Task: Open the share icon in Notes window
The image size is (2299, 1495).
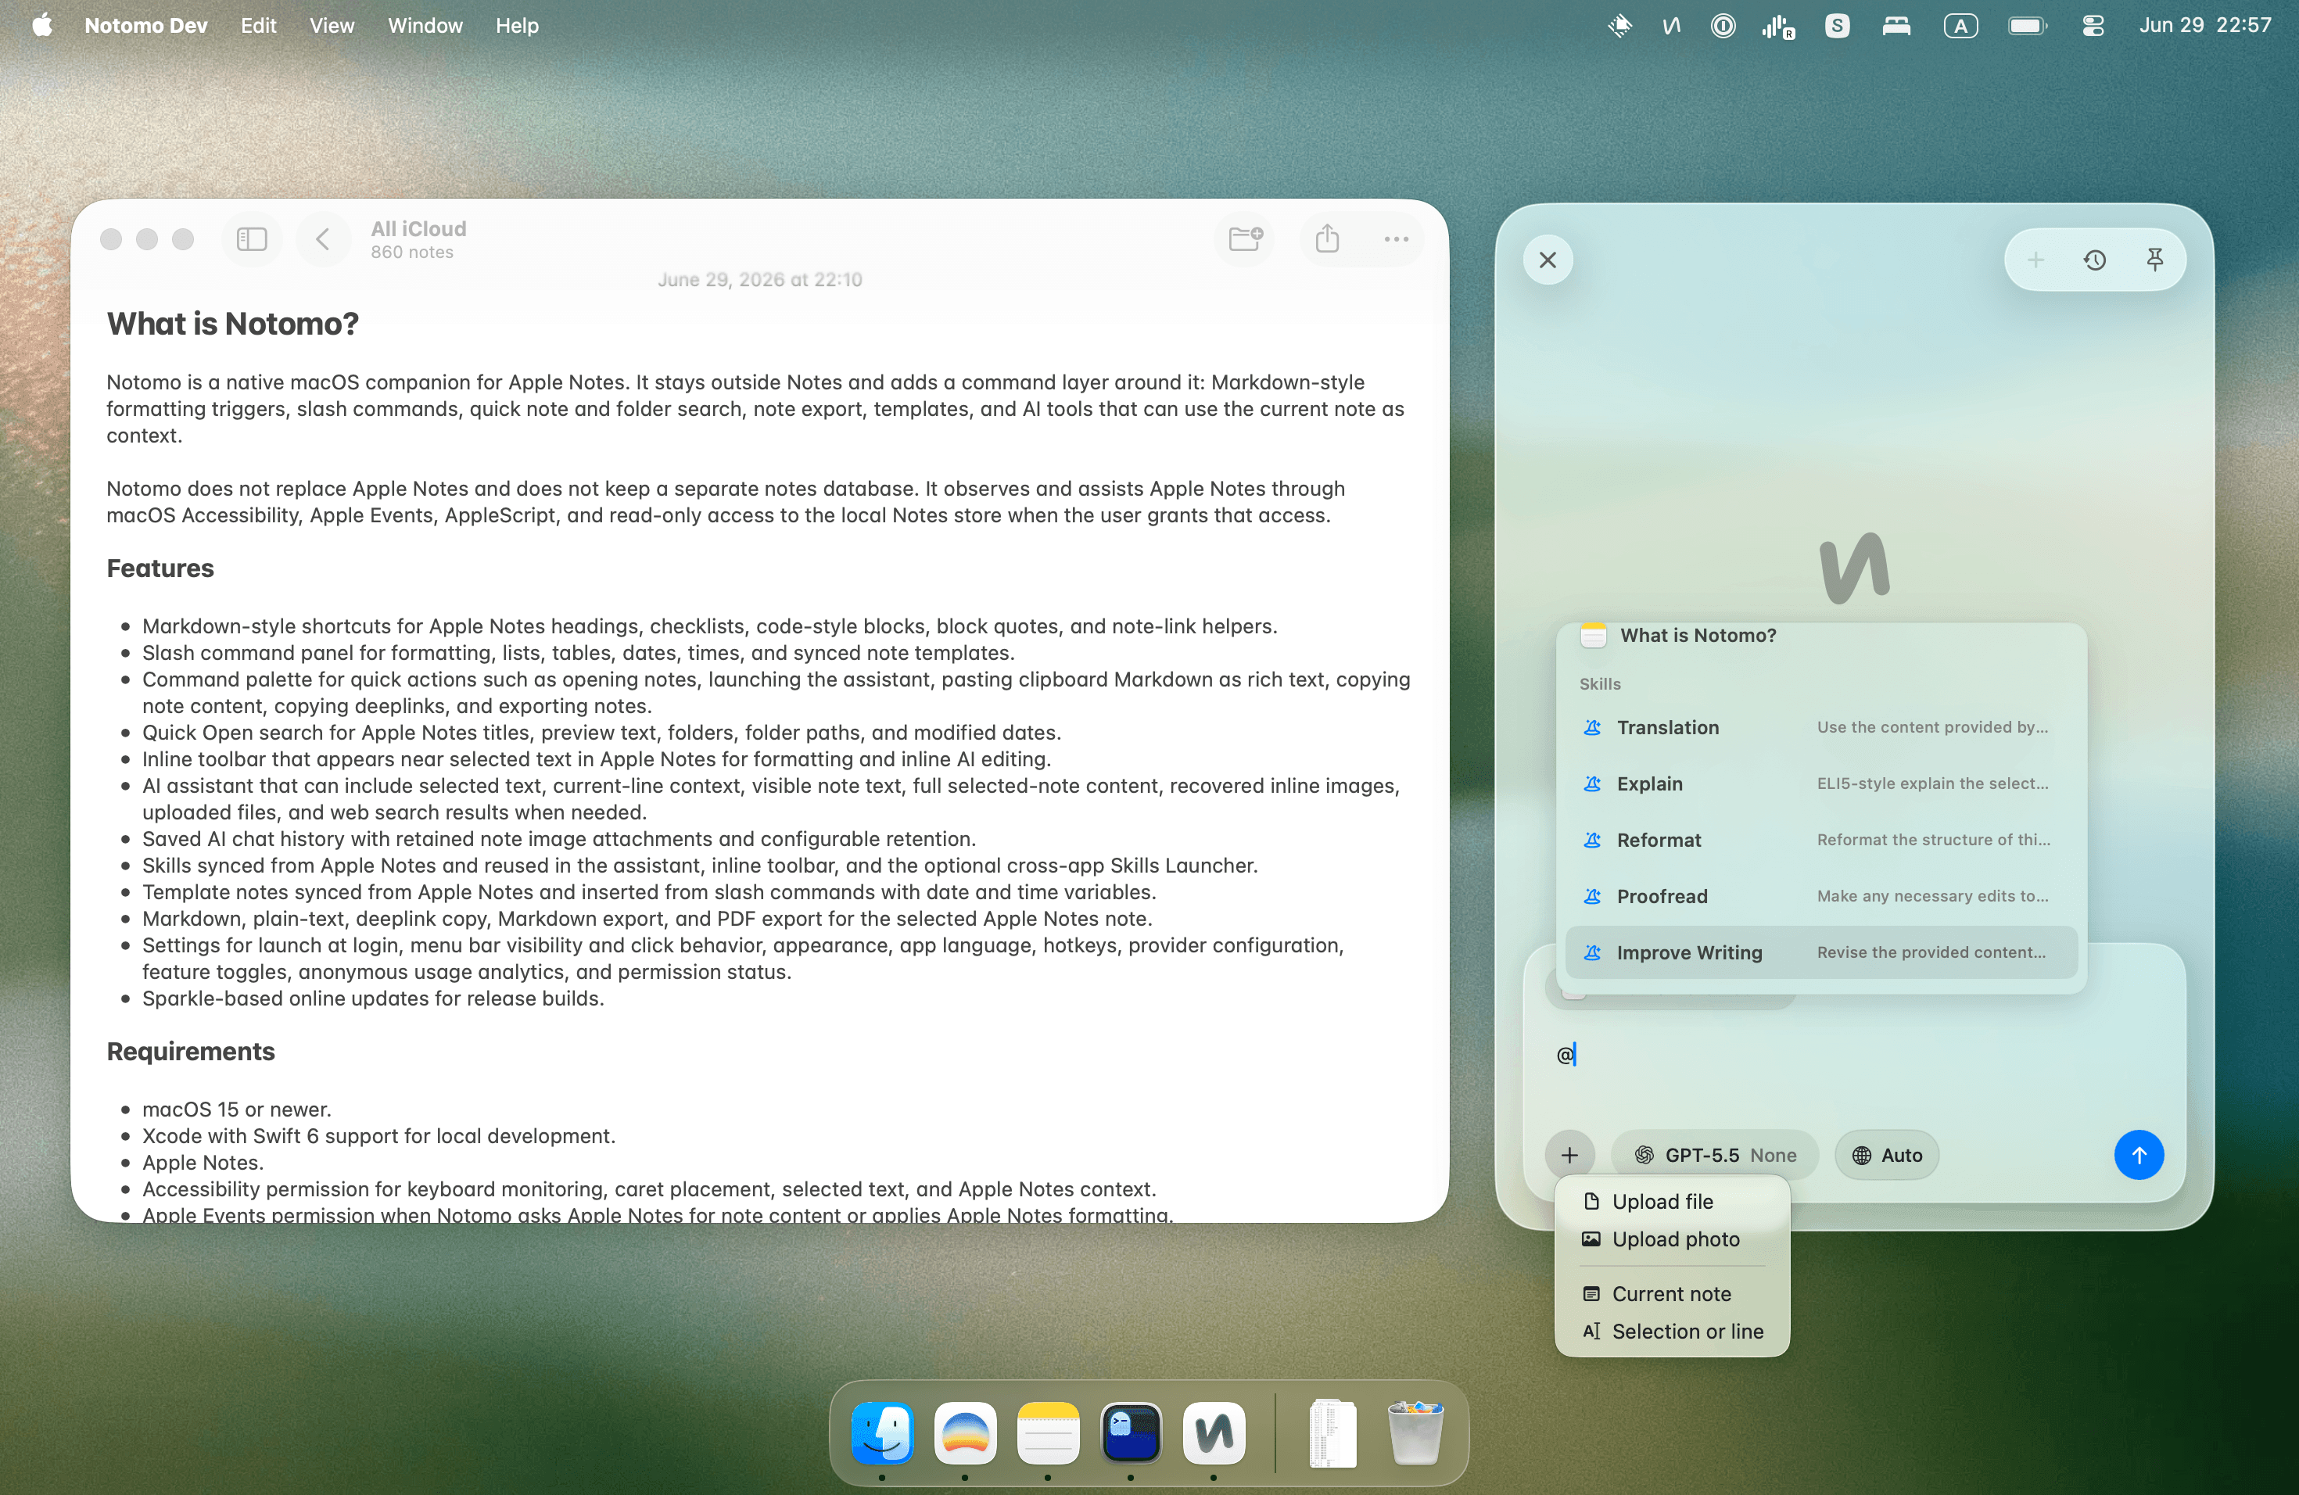Action: tap(1327, 238)
